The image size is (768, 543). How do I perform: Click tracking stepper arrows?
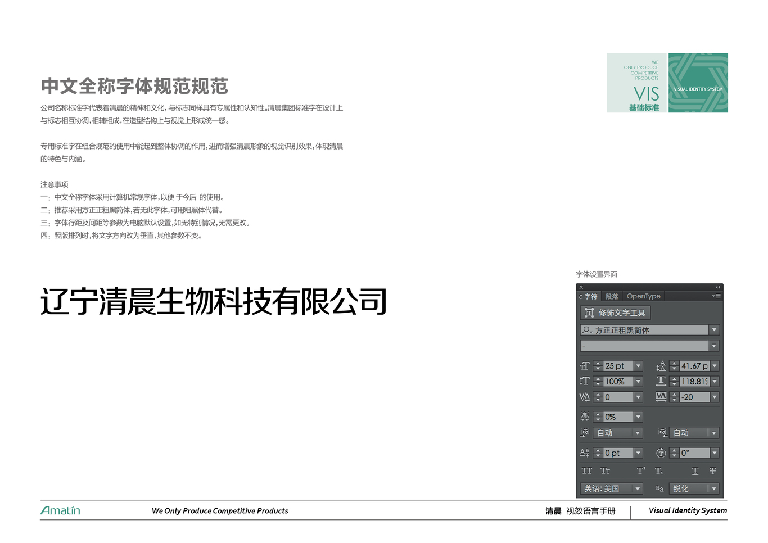coord(674,397)
